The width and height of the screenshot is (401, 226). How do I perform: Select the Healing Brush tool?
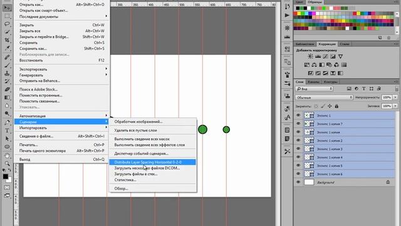7,57
